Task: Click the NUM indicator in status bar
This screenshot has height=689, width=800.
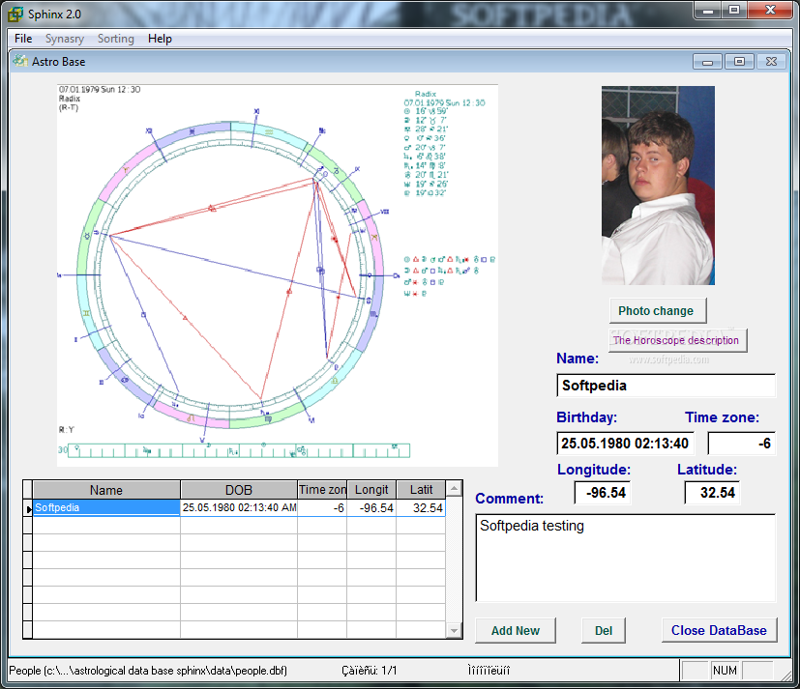Action: 725,671
